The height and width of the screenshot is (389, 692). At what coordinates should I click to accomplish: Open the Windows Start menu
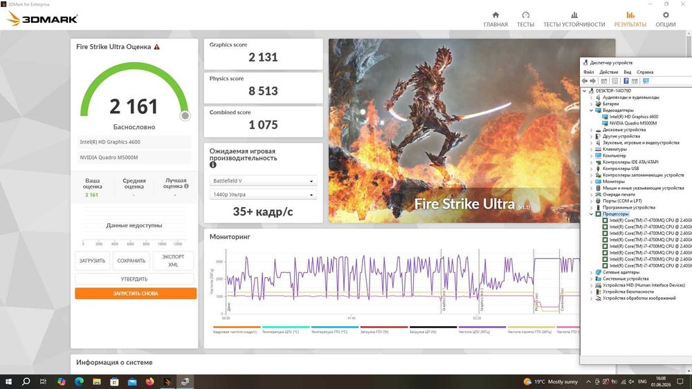click(x=8, y=381)
